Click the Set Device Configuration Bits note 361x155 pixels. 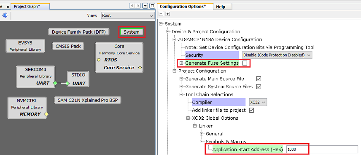[x=250, y=47]
